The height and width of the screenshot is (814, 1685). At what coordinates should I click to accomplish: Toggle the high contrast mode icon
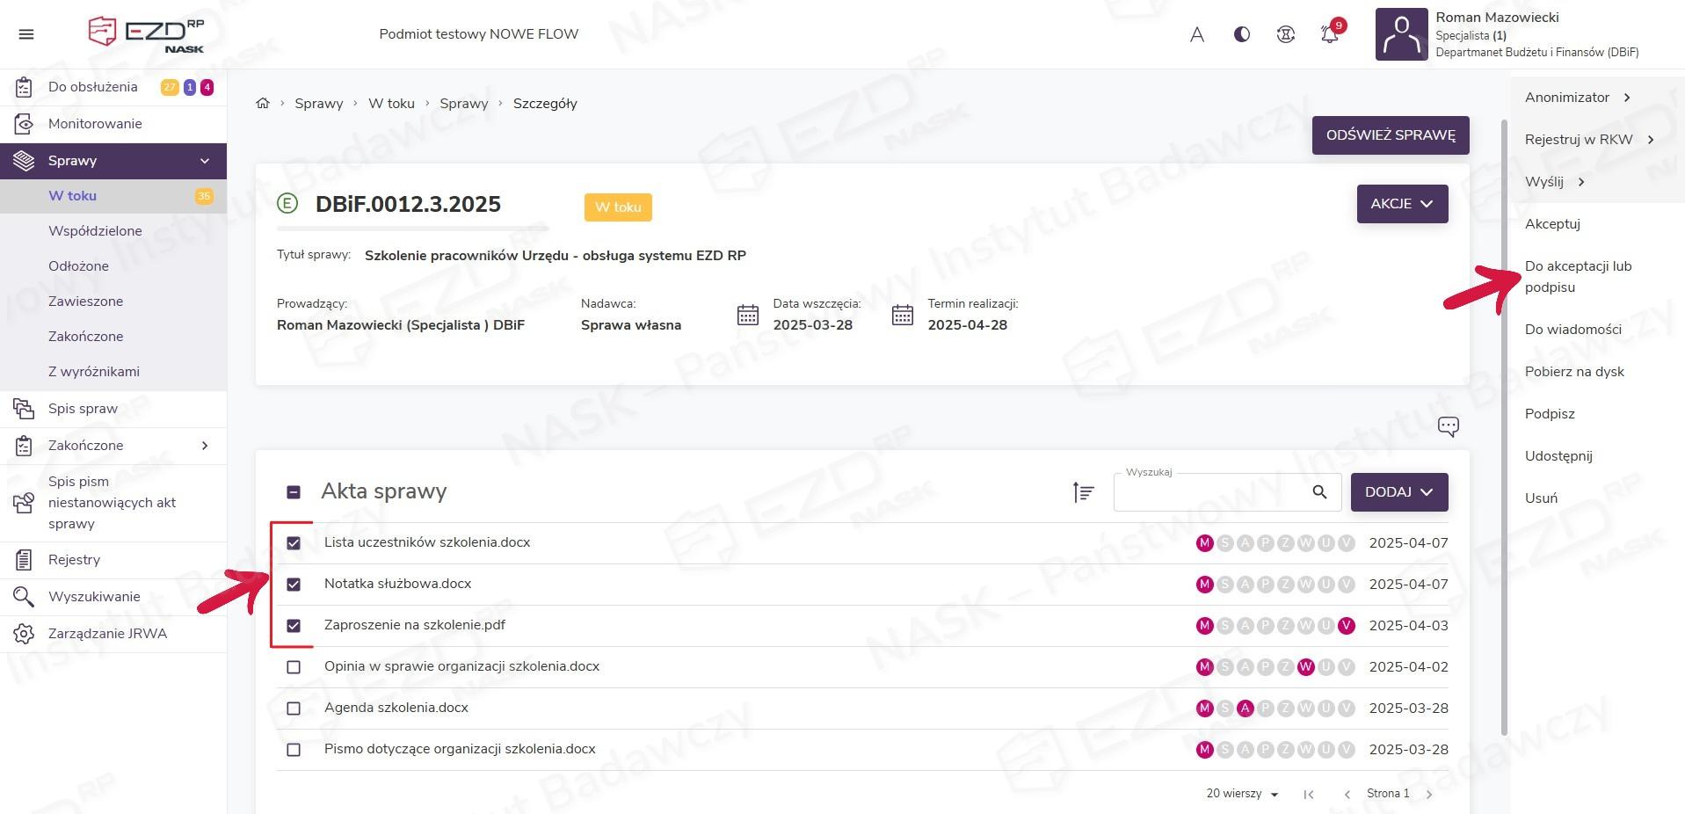click(x=1241, y=34)
